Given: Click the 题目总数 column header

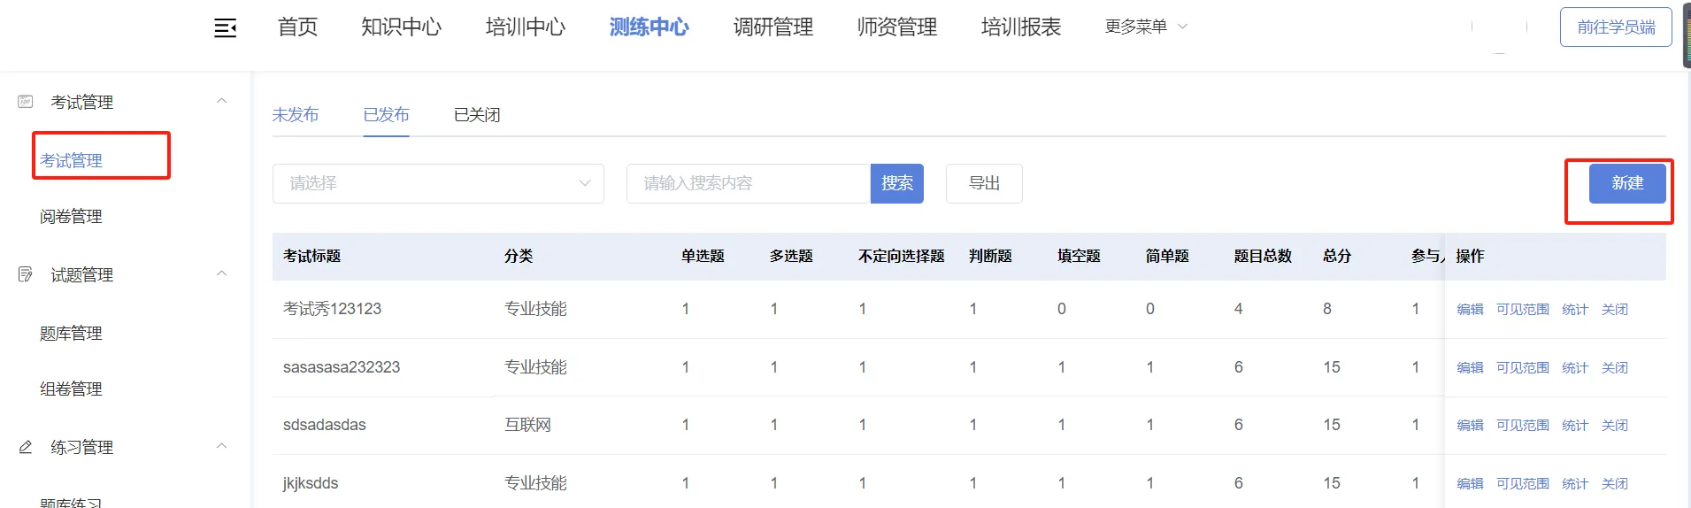Looking at the screenshot, I should pyautogui.click(x=1263, y=256).
